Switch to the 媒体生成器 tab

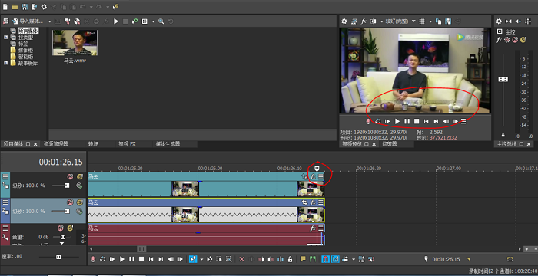[x=168, y=144]
